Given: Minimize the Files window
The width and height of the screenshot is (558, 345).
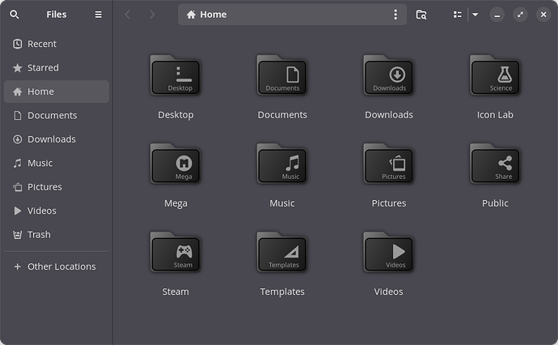Looking at the screenshot, I should click(497, 15).
